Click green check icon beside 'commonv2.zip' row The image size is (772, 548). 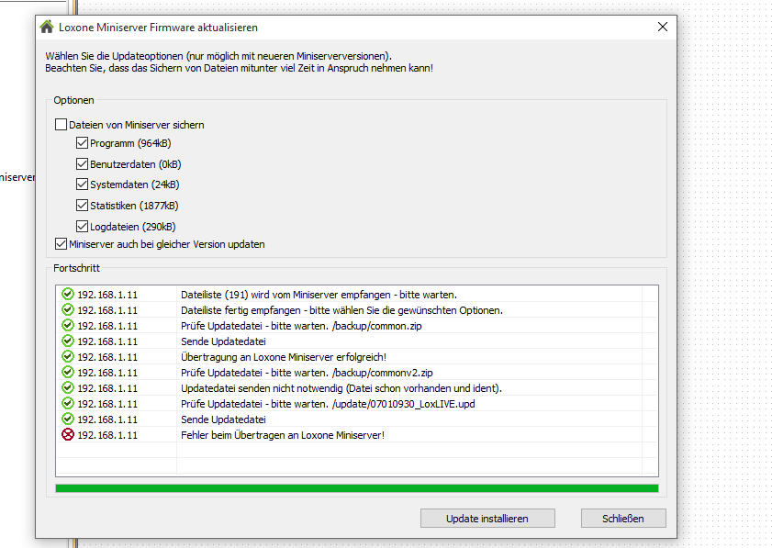tap(67, 373)
